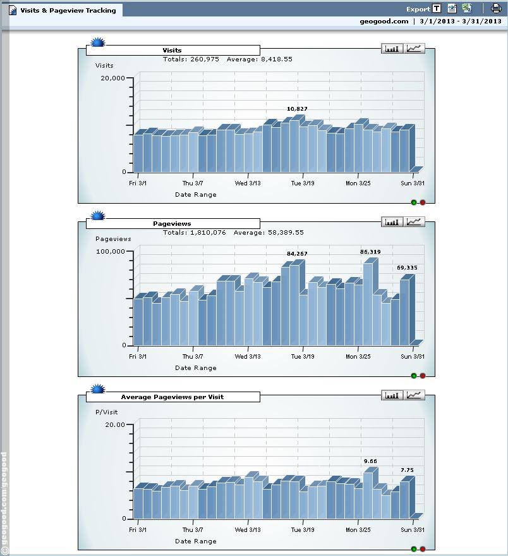
Task: Click the red dot on Pageviews chart
Action: (x=423, y=376)
